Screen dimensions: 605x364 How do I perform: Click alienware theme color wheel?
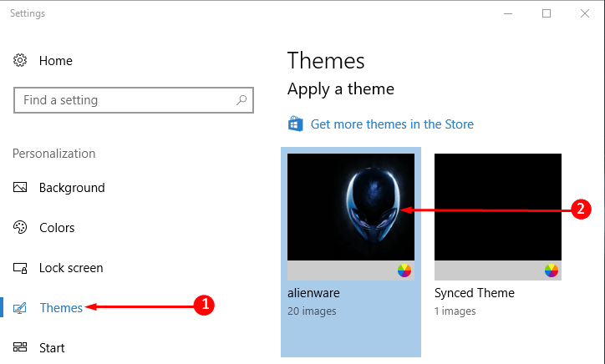pyautogui.click(x=404, y=270)
